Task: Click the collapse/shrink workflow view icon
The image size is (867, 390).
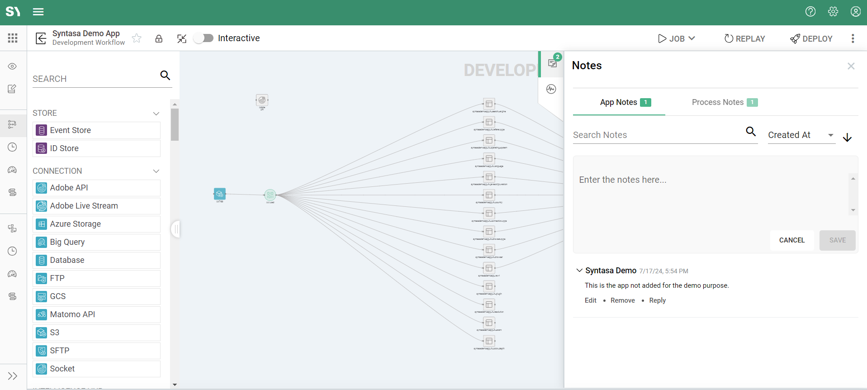Action: pyautogui.click(x=182, y=38)
